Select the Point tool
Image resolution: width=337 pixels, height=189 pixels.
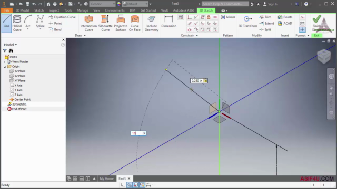(x=55, y=23)
